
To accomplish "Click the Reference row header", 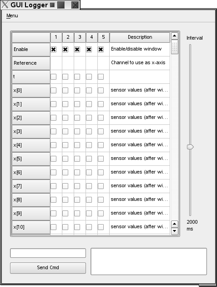I will point(31,63).
